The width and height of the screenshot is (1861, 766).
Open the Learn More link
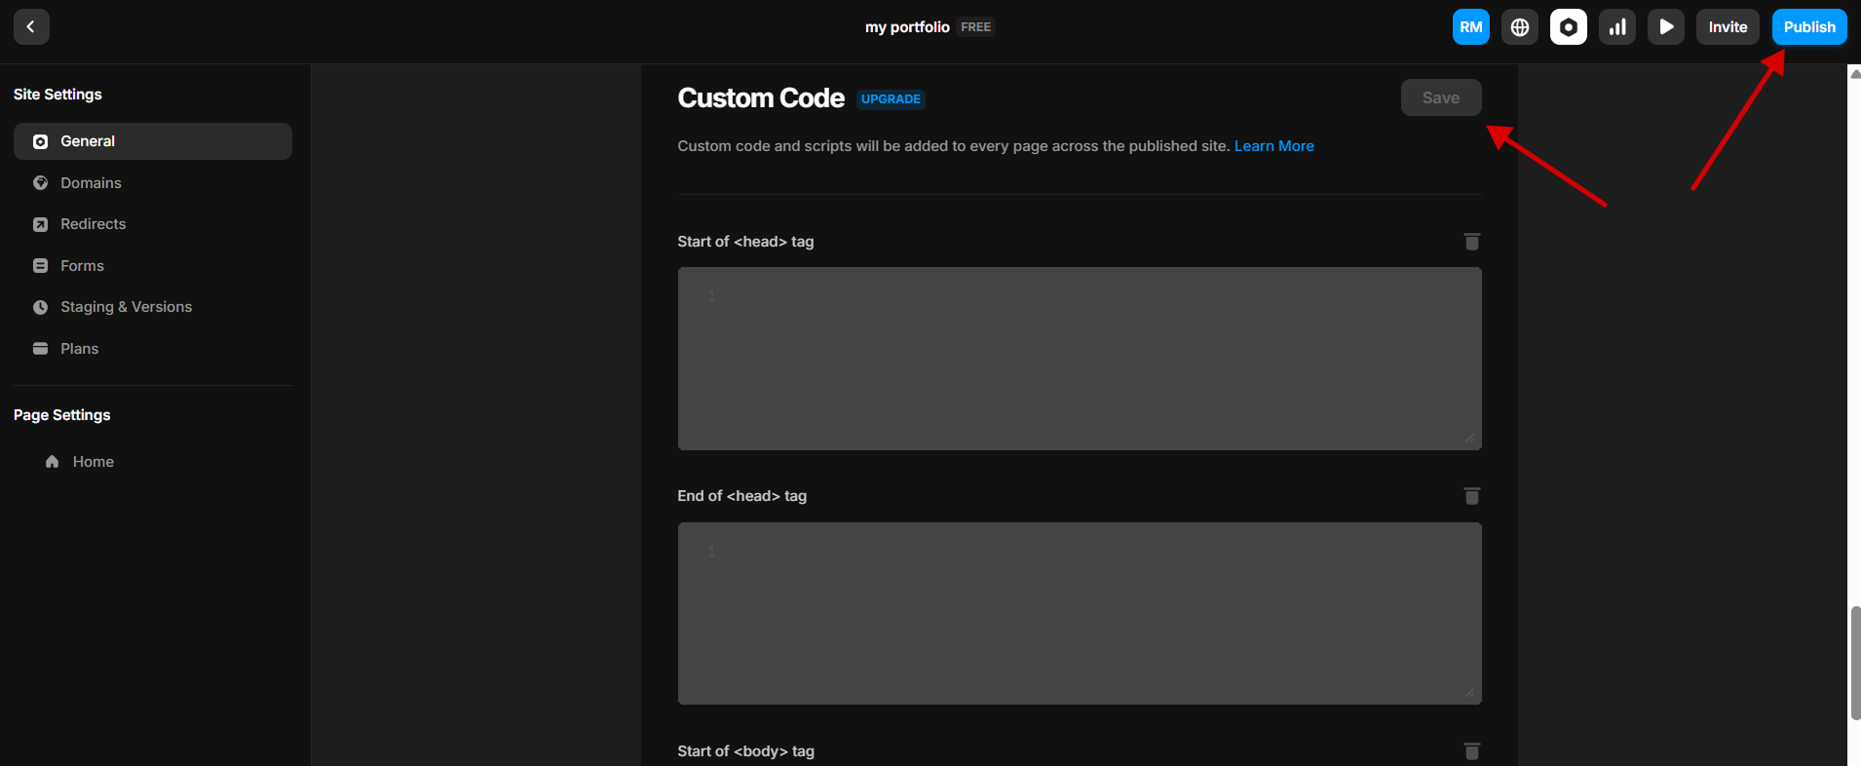tap(1274, 146)
